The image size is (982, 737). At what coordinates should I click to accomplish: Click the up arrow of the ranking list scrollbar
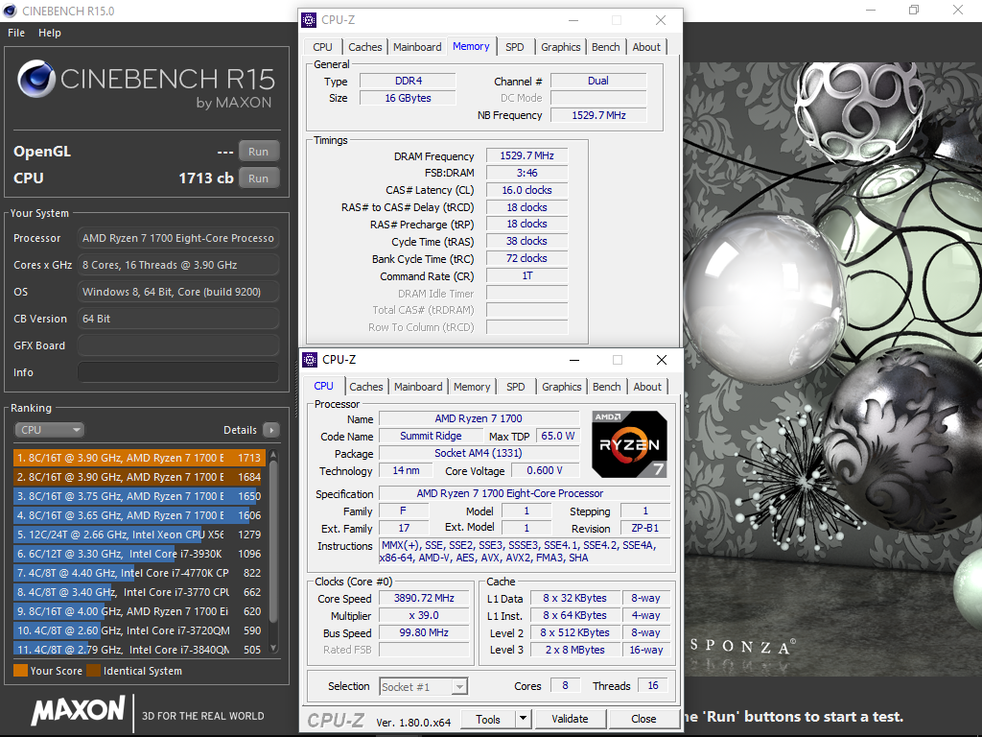click(273, 454)
